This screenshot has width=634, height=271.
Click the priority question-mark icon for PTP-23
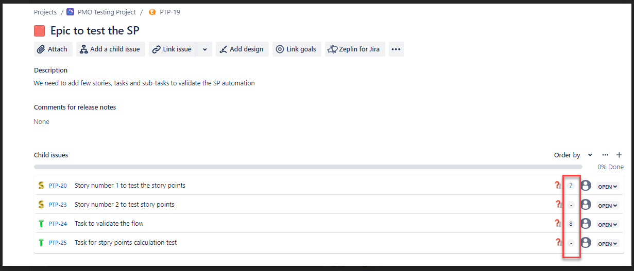point(558,205)
